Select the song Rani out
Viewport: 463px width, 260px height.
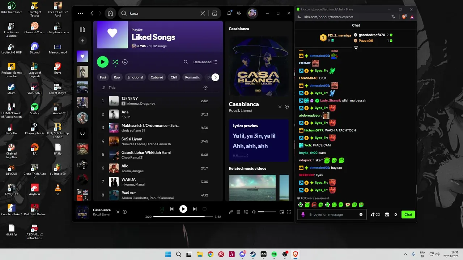coord(158,195)
